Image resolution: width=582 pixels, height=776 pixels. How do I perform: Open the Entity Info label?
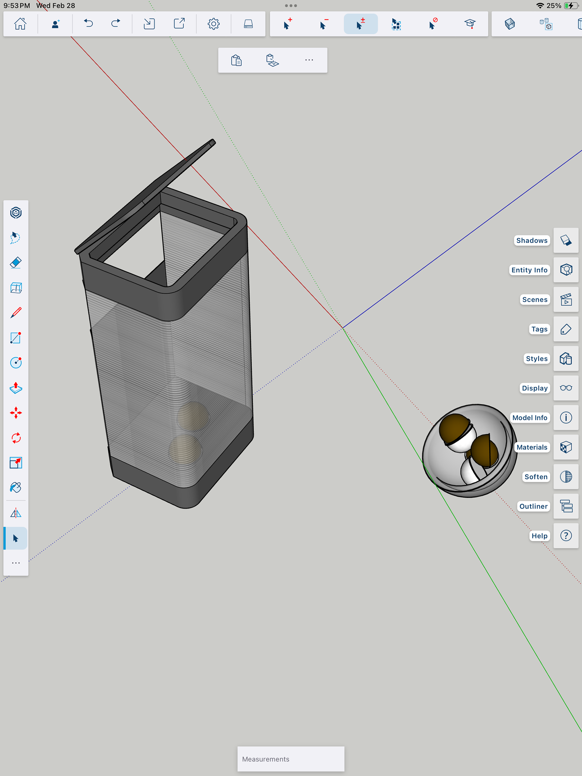529,270
